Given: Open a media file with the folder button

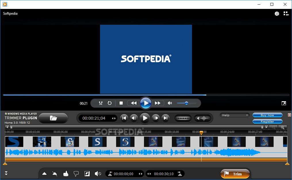Looking at the screenshot, I should coord(53,118).
